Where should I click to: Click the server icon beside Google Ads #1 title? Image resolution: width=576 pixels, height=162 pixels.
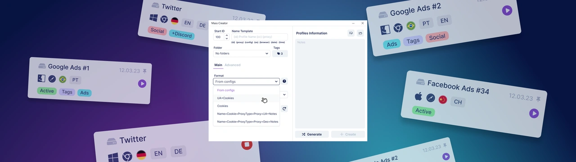[x=42, y=66]
